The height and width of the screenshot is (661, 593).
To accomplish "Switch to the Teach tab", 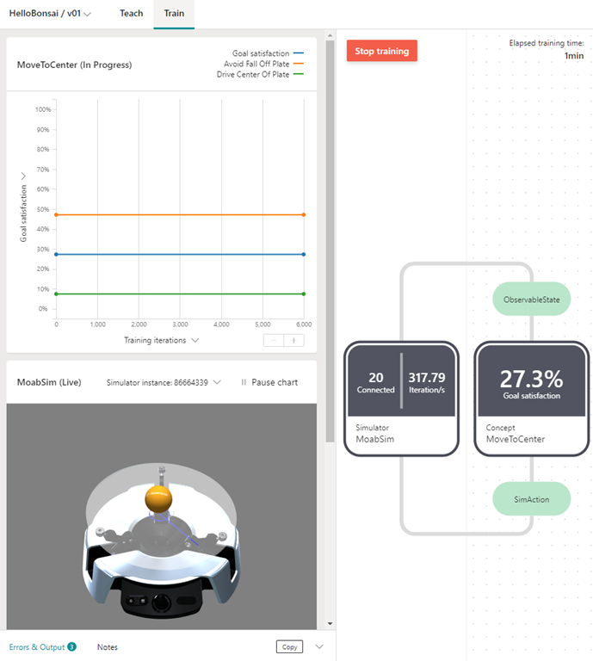I will tap(131, 14).
